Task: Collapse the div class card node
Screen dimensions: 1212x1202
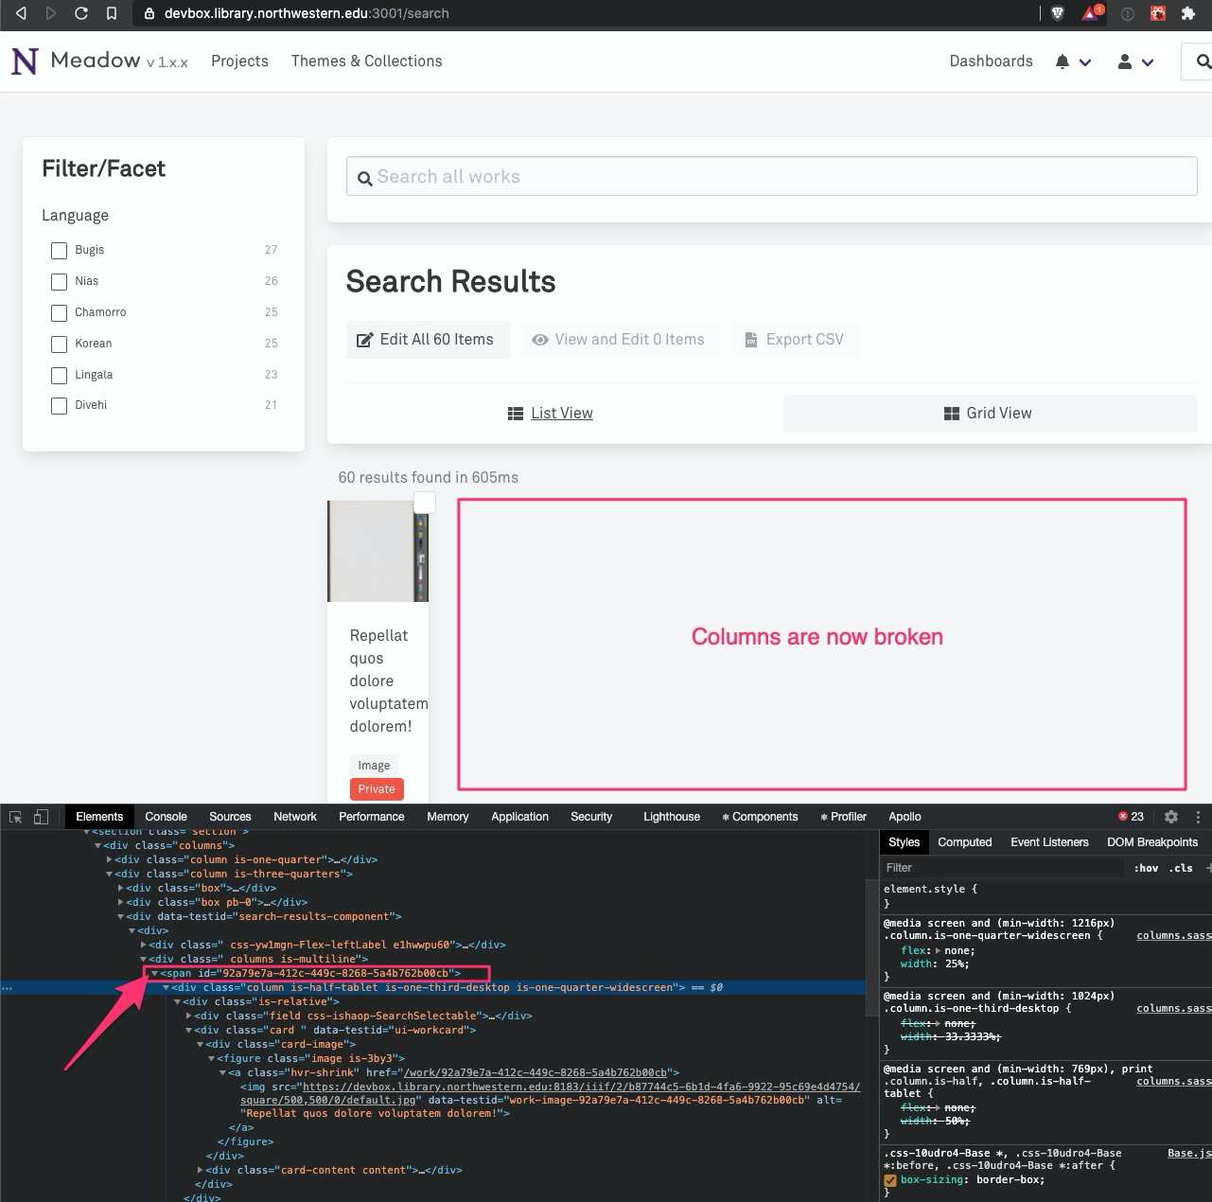Action: tap(188, 1031)
